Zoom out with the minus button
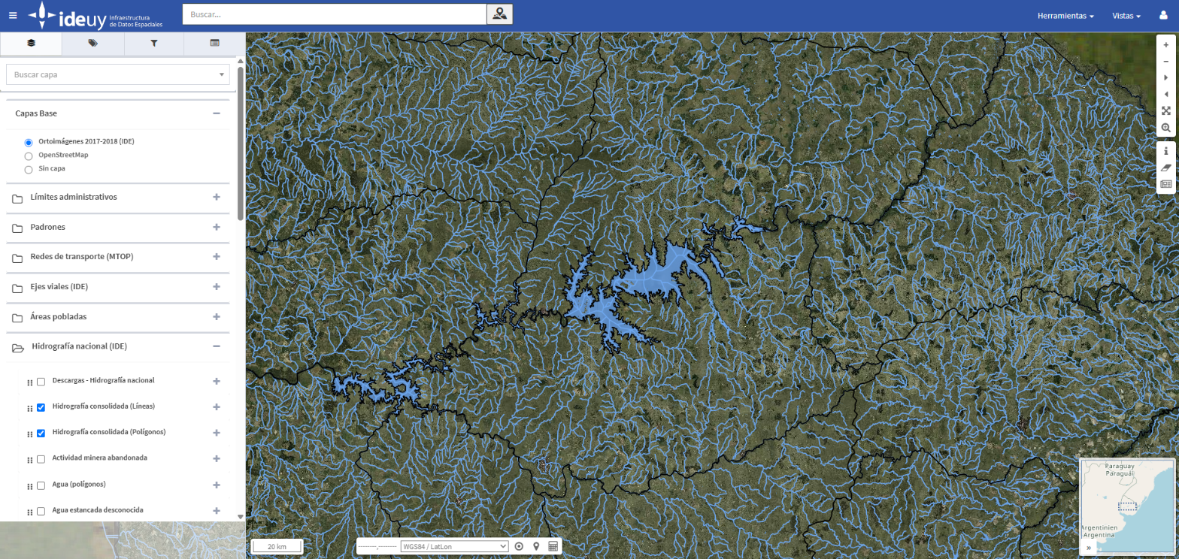 1165,61
